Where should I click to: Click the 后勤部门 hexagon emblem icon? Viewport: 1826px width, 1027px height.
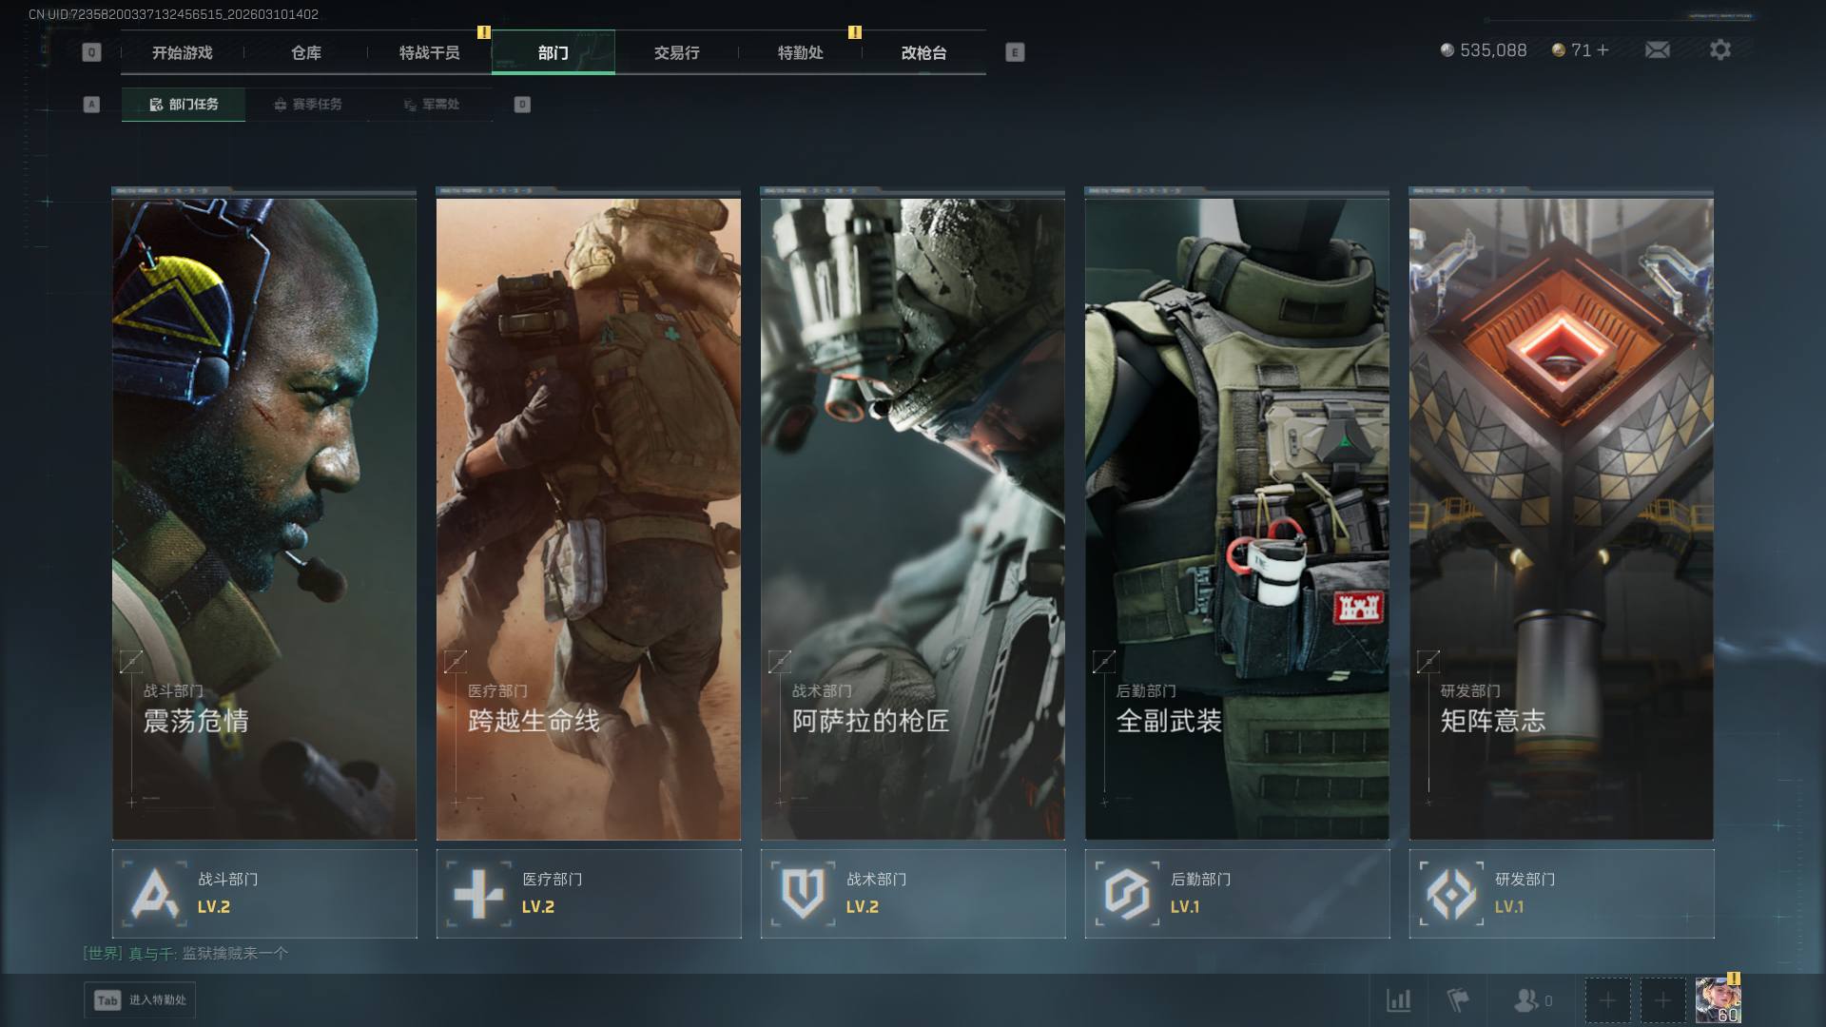point(1127,894)
